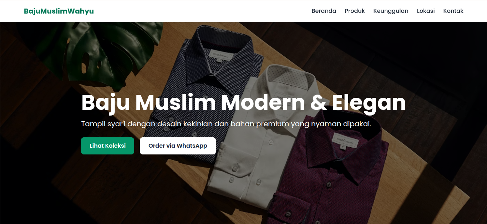Click the Order via WhatsApp button
This screenshot has height=224, width=487.
[178, 146]
